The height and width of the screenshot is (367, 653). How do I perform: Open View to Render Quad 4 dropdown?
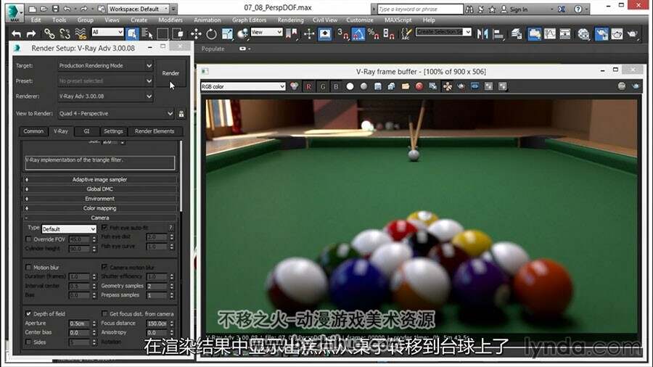click(116, 113)
